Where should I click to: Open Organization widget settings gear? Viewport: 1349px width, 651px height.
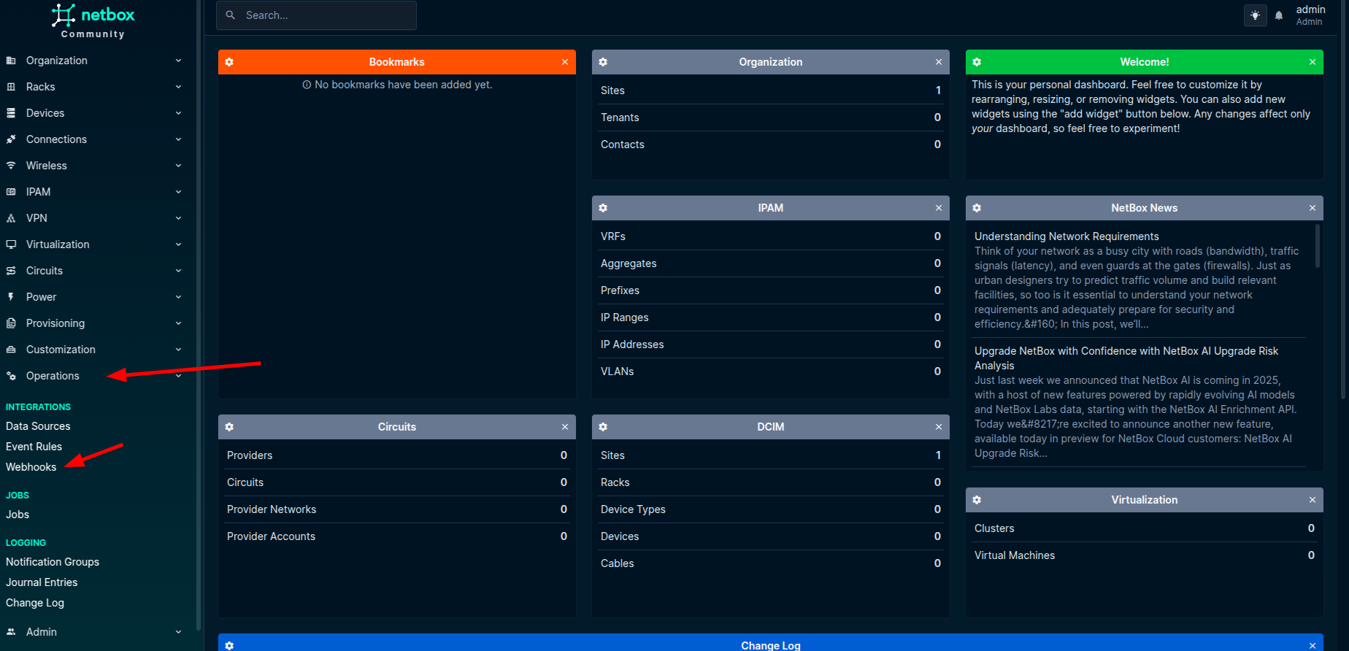603,62
